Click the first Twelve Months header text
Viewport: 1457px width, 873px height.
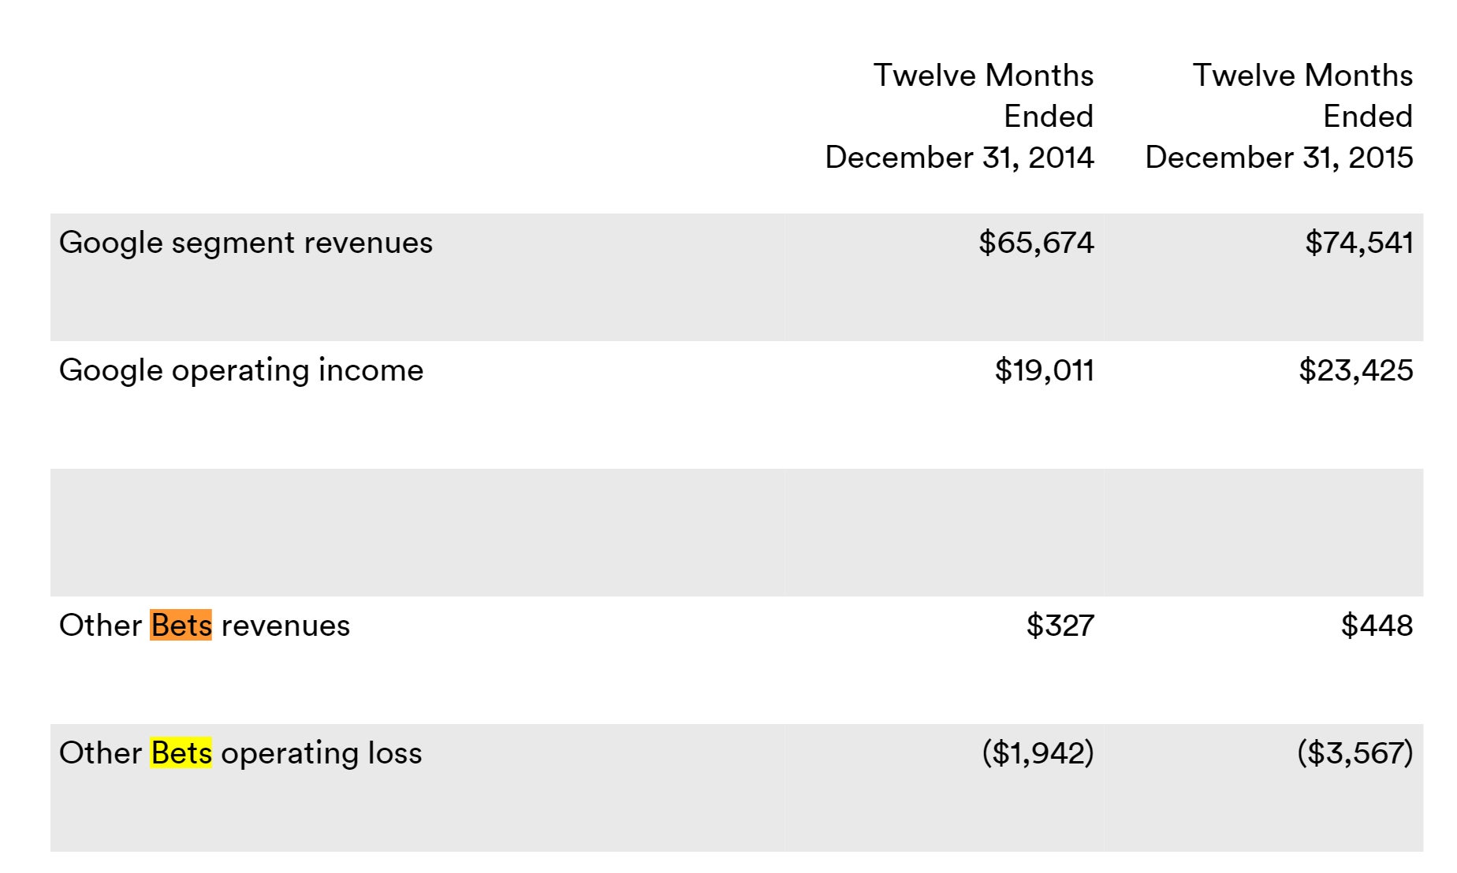point(982,76)
